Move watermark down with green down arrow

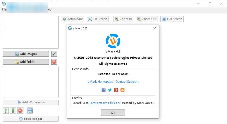tap(13, 111)
